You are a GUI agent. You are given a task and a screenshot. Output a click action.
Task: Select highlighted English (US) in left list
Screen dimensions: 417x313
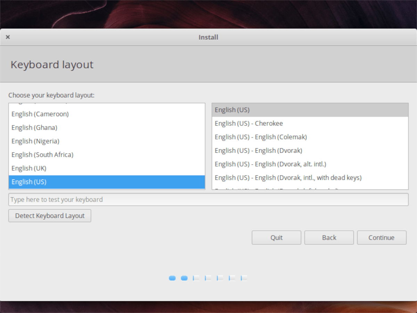coord(107,182)
